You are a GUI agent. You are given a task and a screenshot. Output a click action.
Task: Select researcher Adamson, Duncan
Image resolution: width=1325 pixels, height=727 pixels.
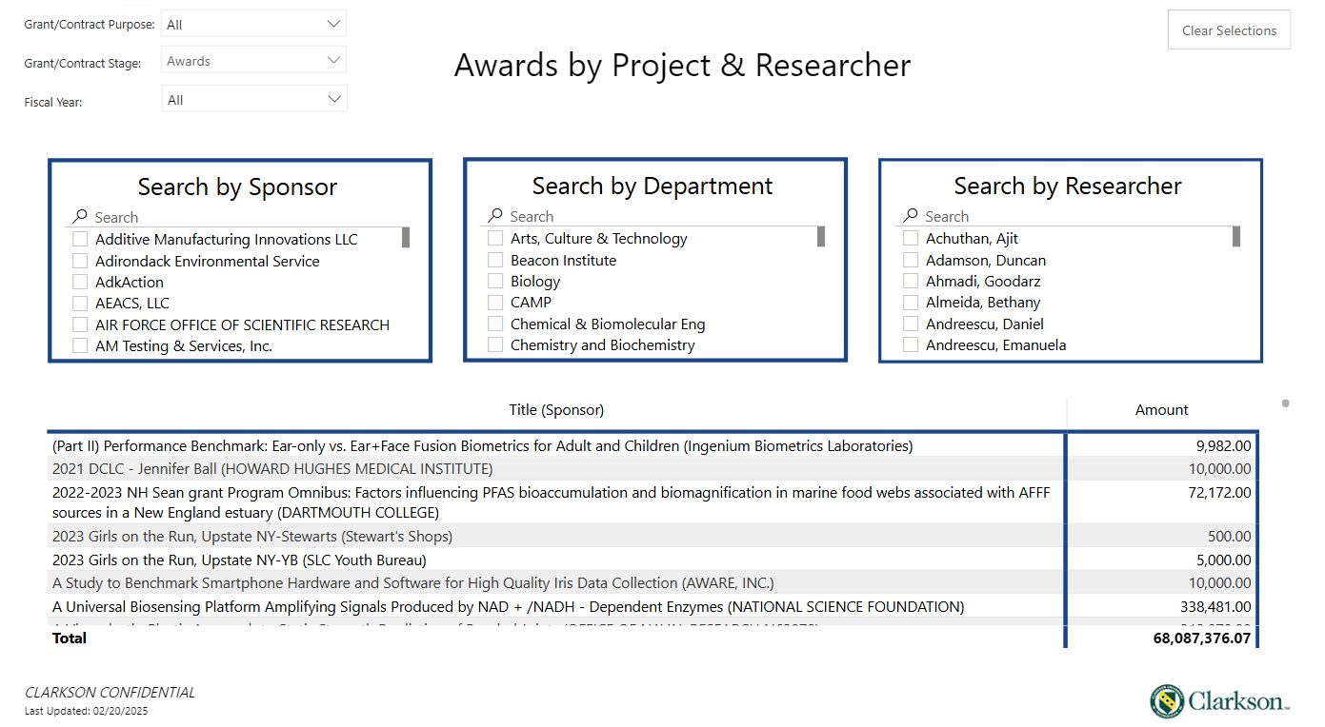[911, 260]
